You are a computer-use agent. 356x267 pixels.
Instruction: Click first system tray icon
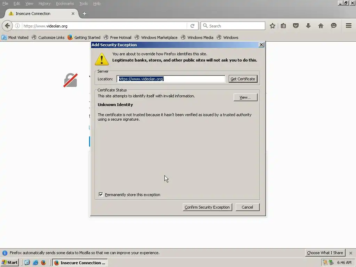[x=325, y=262]
